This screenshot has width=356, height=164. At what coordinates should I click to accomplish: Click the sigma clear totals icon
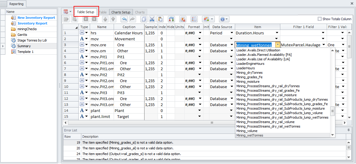tap(182, 19)
